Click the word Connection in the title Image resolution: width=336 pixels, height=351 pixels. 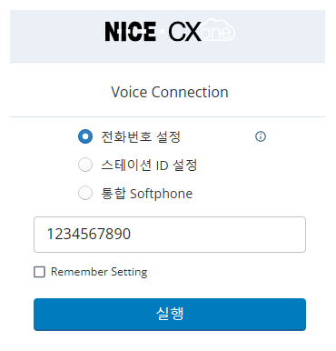click(x=190, y=92)
